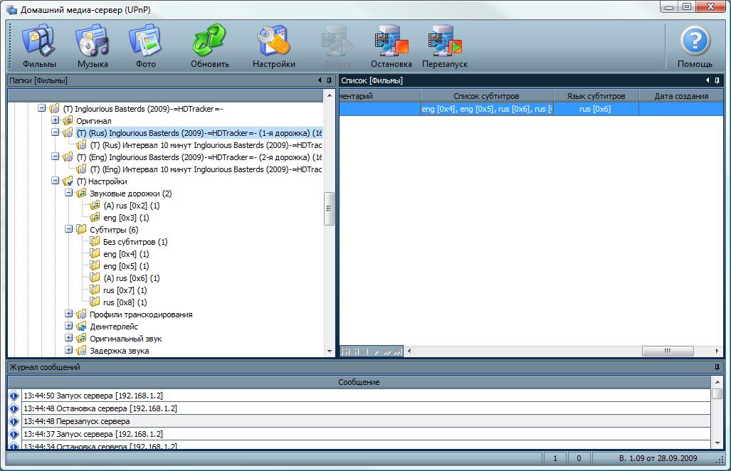The width and height of the screenshot is (731, 471).
Task: Open the Музыка (Music) toolbar button
Action: tap(93, 46)
